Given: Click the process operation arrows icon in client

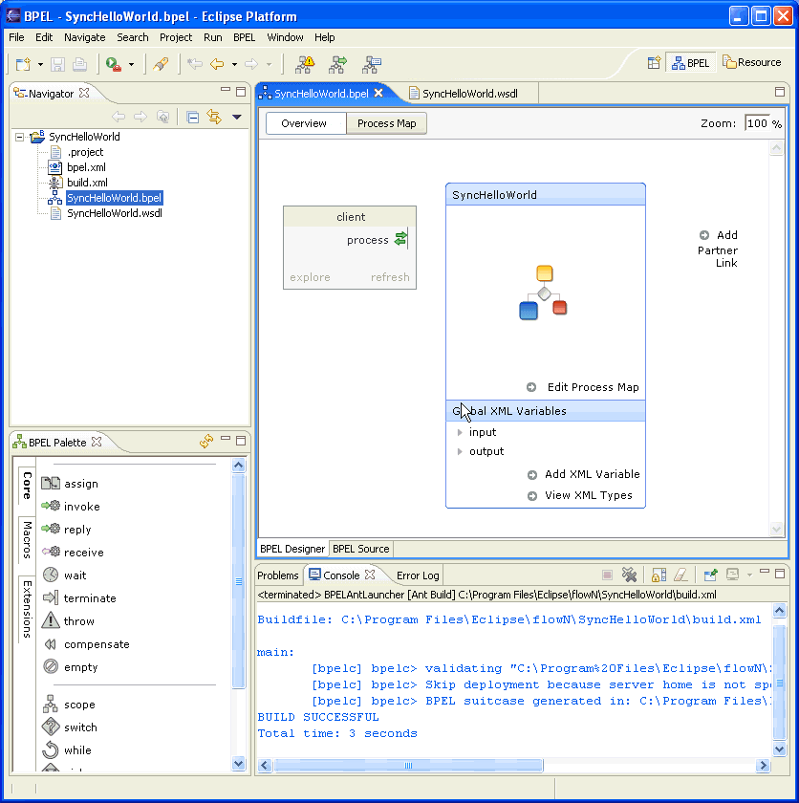Looking at the screenshot, I should 400,239.
